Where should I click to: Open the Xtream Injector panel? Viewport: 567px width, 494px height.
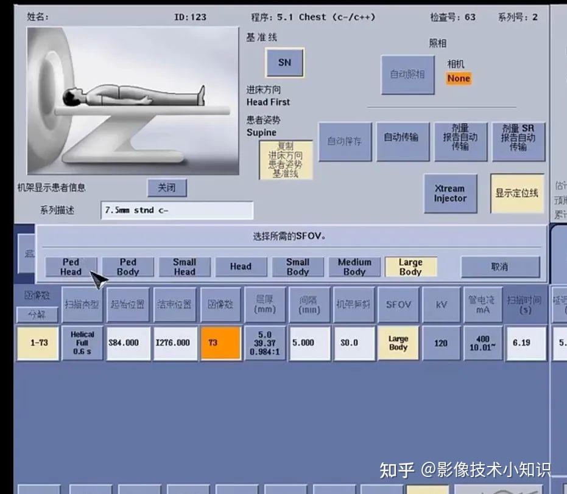450,194
